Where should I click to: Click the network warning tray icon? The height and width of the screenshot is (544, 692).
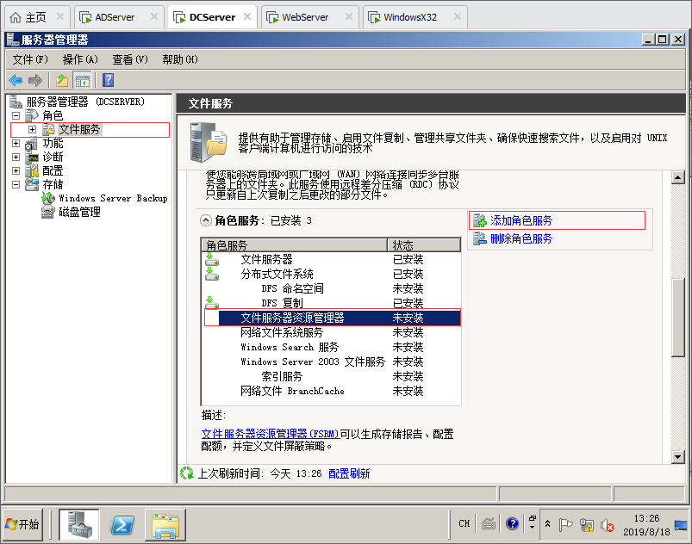point(587,524)
